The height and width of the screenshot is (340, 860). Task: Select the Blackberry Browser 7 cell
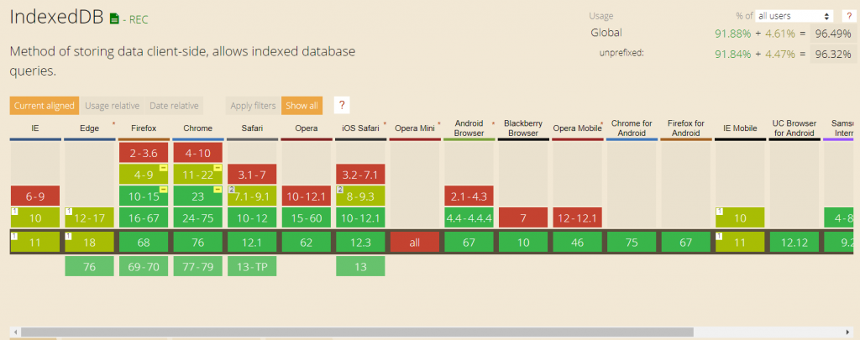(523, 217)
